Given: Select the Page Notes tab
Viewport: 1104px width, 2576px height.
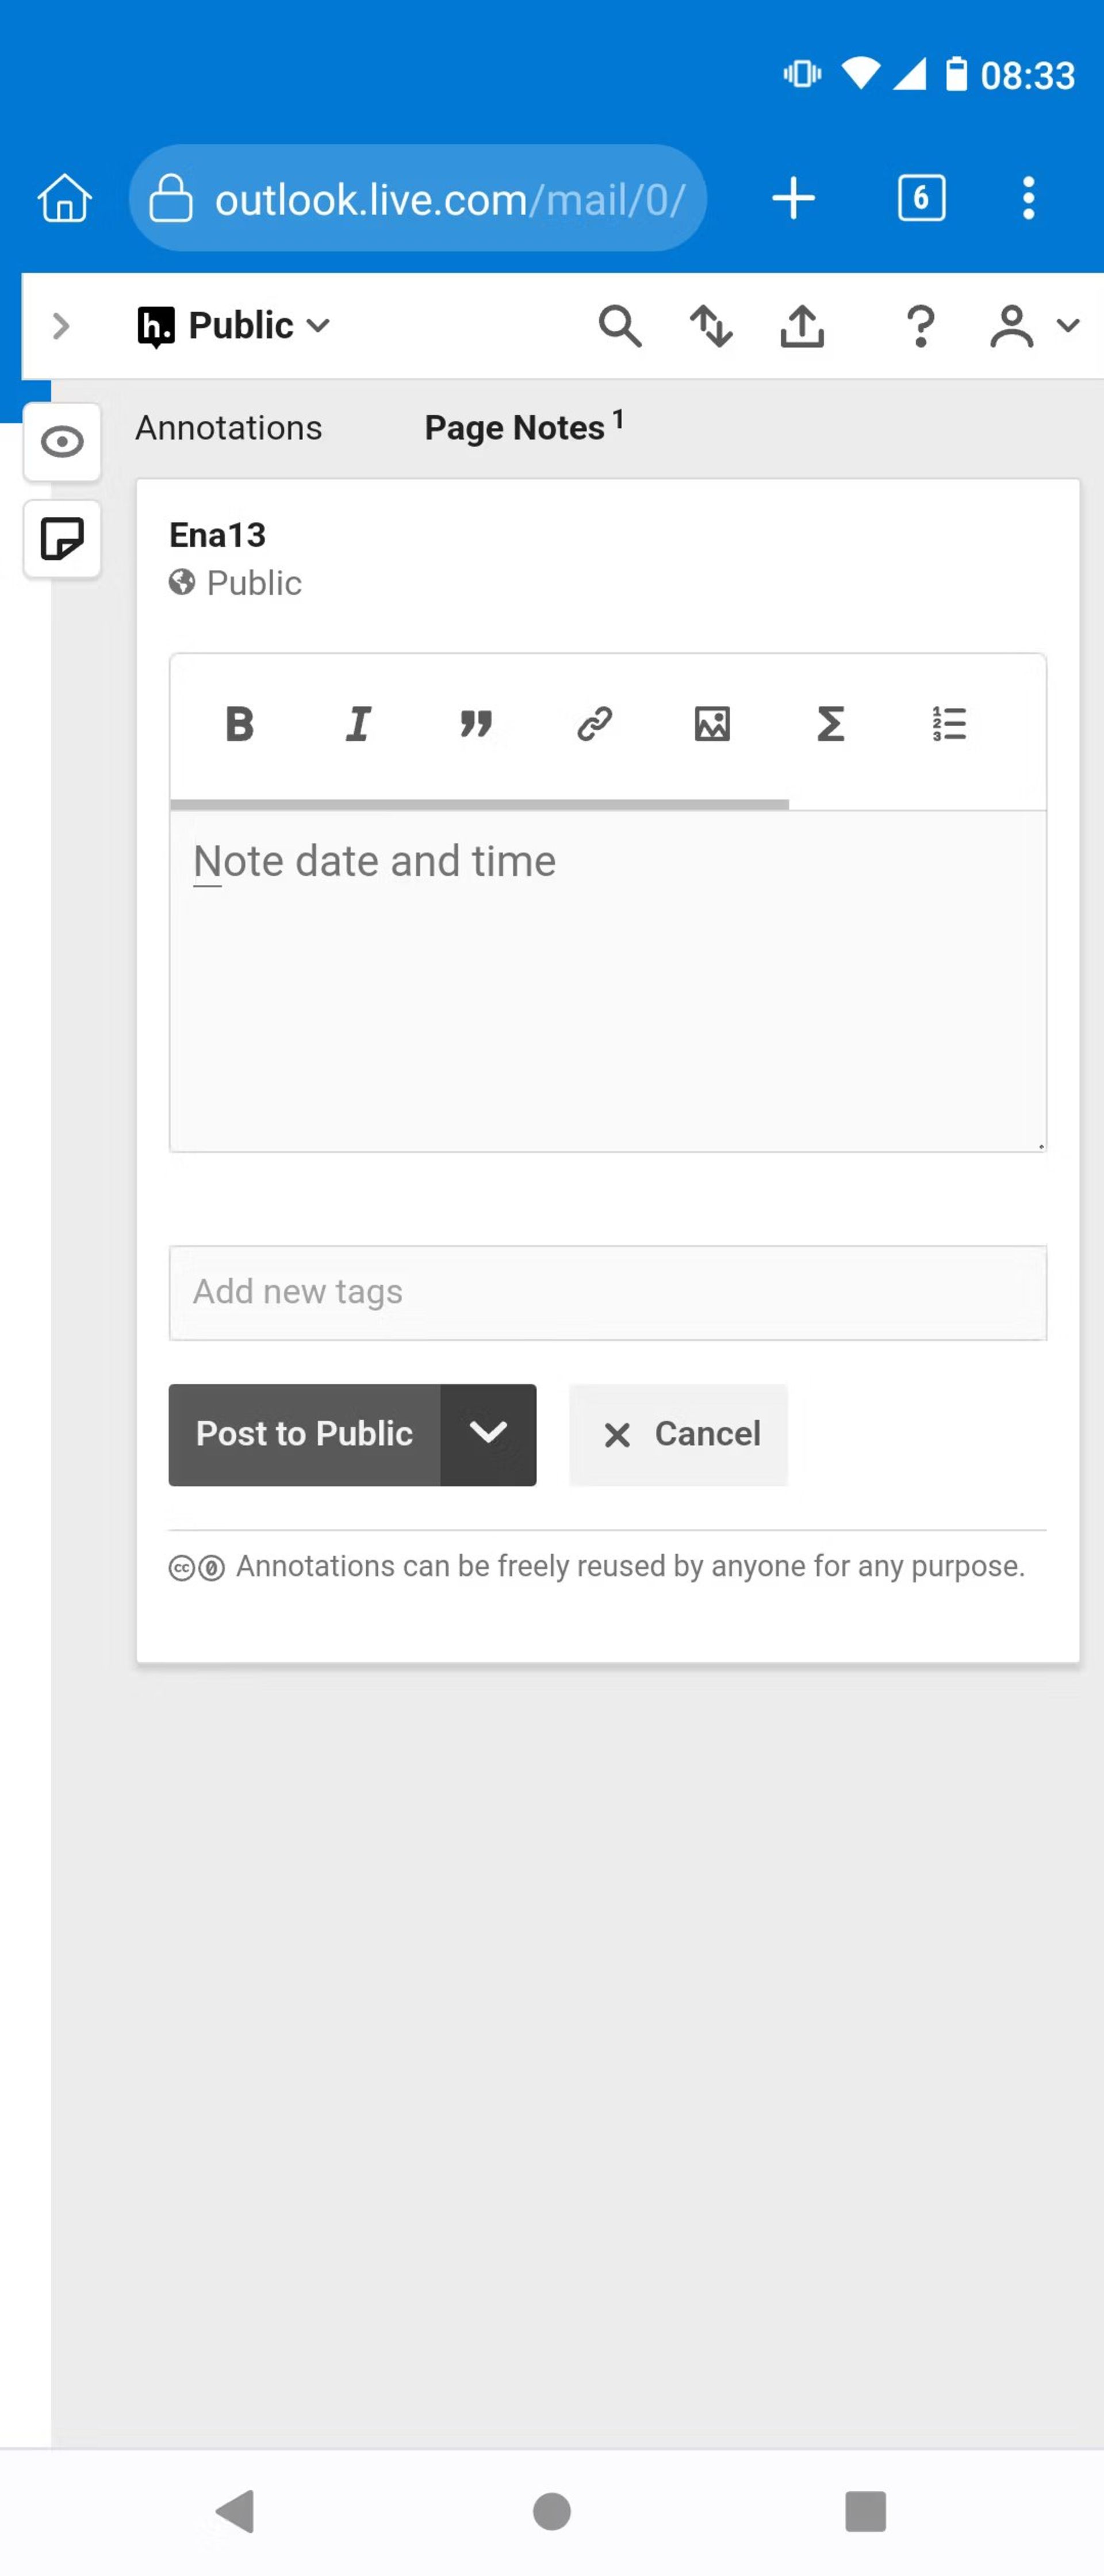Looking at the screenshot, I should coord(524,427).
